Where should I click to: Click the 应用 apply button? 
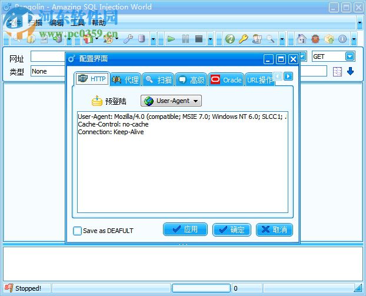click(x=185, y=230)
